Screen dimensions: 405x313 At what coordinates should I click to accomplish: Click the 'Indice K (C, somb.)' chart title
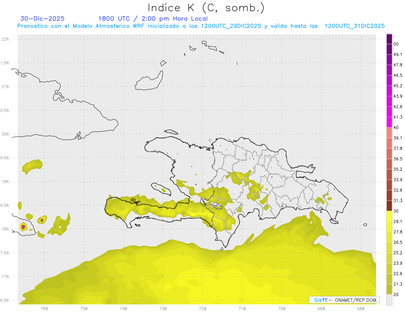point(206,8)
